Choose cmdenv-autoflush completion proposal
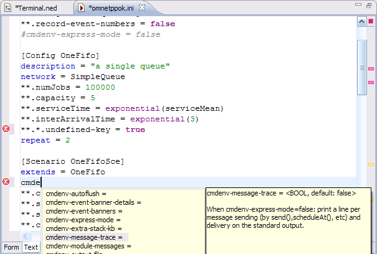This screenshot has width=377, height=254. 76,194
